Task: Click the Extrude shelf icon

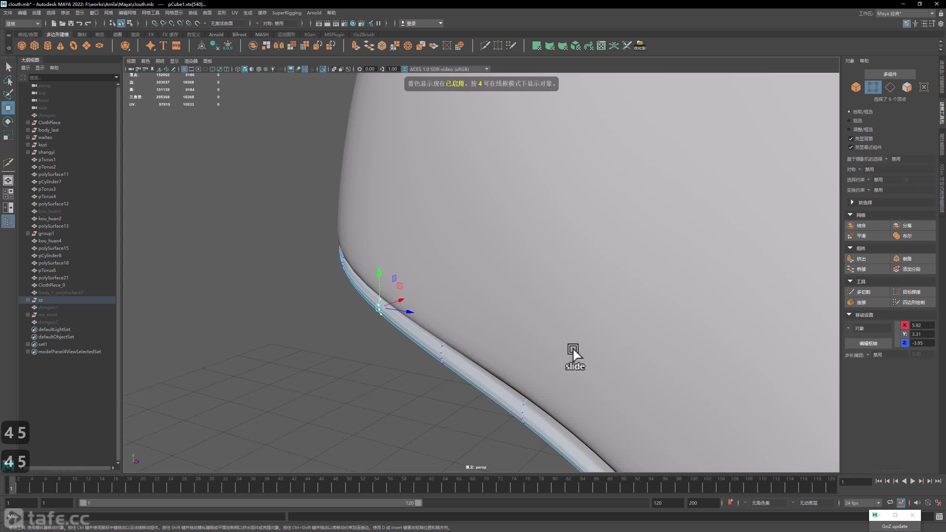Action: click(x=356, y=45)
